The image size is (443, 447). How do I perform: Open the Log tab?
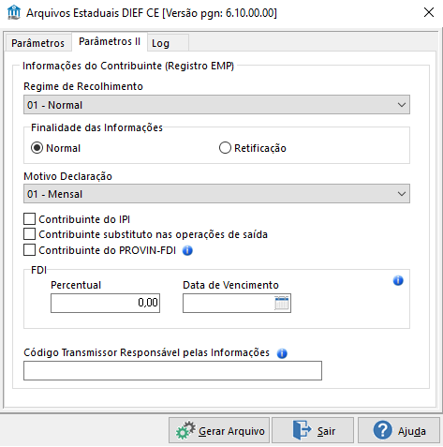168,43
